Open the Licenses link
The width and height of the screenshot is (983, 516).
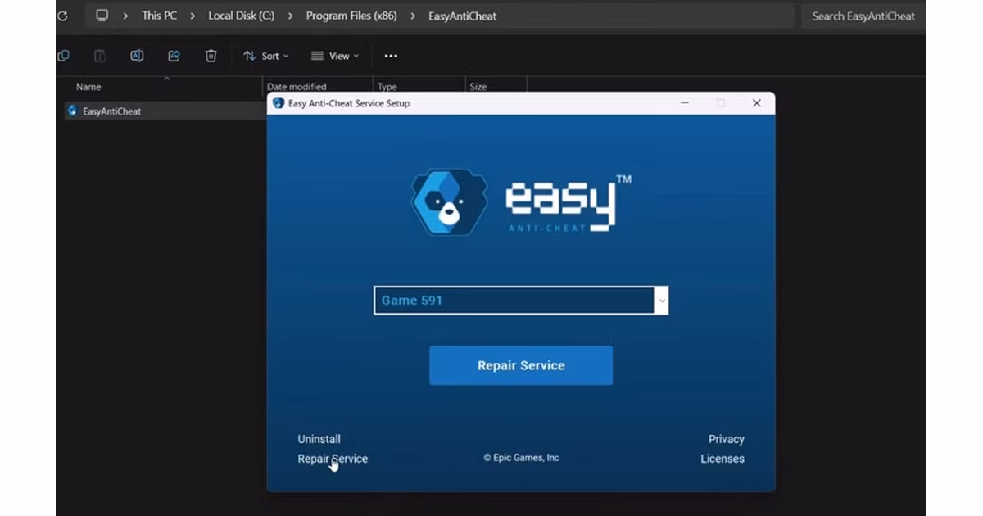coord(723,459)
